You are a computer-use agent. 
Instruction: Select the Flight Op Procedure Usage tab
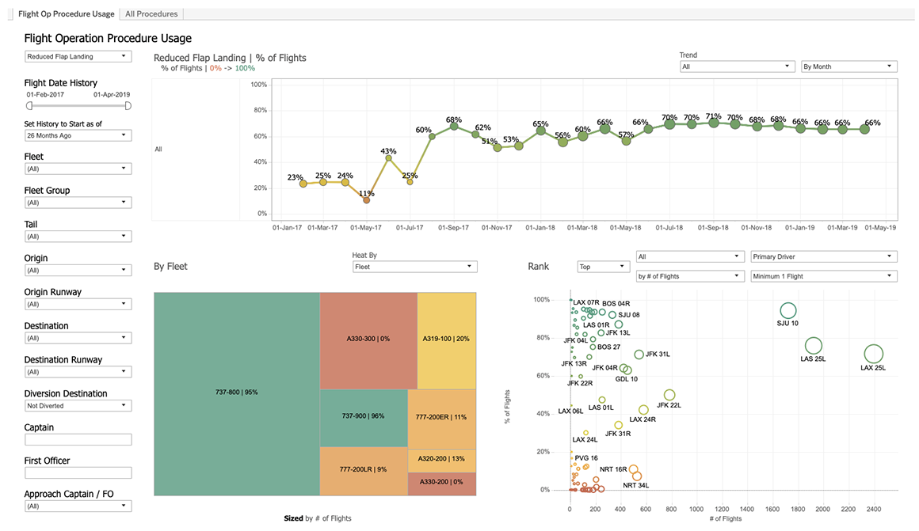tap(66, 13)
